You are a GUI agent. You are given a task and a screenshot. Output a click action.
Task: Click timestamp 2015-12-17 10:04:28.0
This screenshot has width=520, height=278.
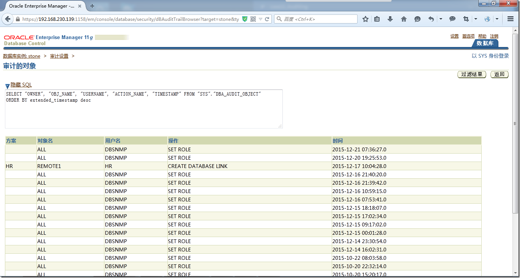tap(359, 166)
